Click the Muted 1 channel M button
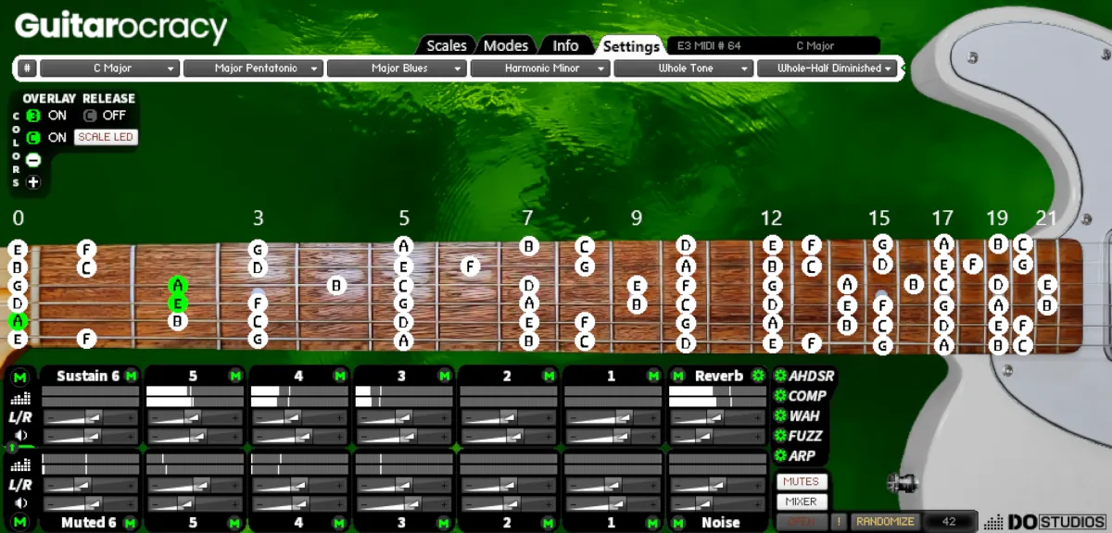 click(x=653, y=523)
